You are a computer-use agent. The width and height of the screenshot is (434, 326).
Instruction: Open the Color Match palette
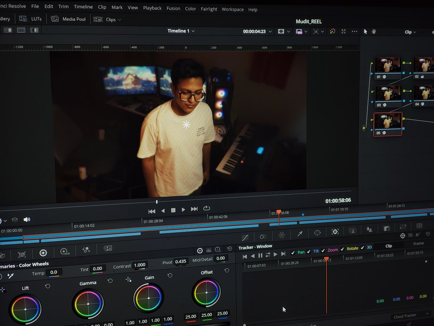(22, 254)
